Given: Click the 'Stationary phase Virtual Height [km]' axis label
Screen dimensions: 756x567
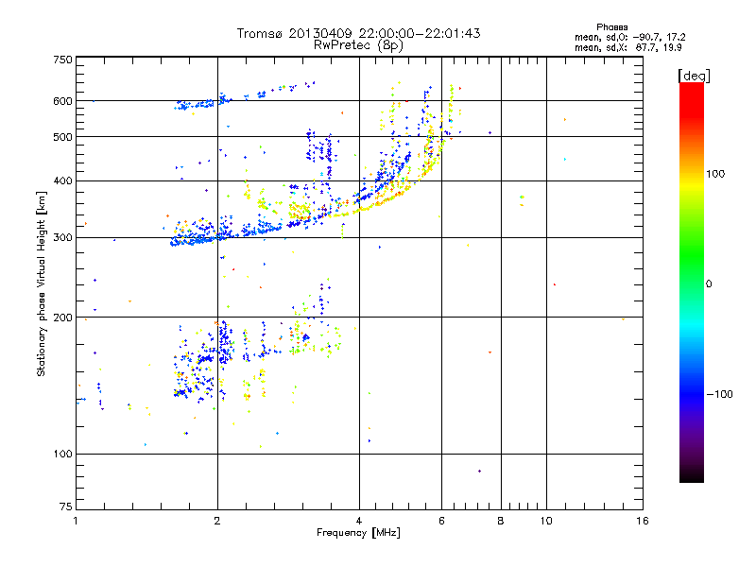Looking at the screenshot, I should click(x=42, y=284).
